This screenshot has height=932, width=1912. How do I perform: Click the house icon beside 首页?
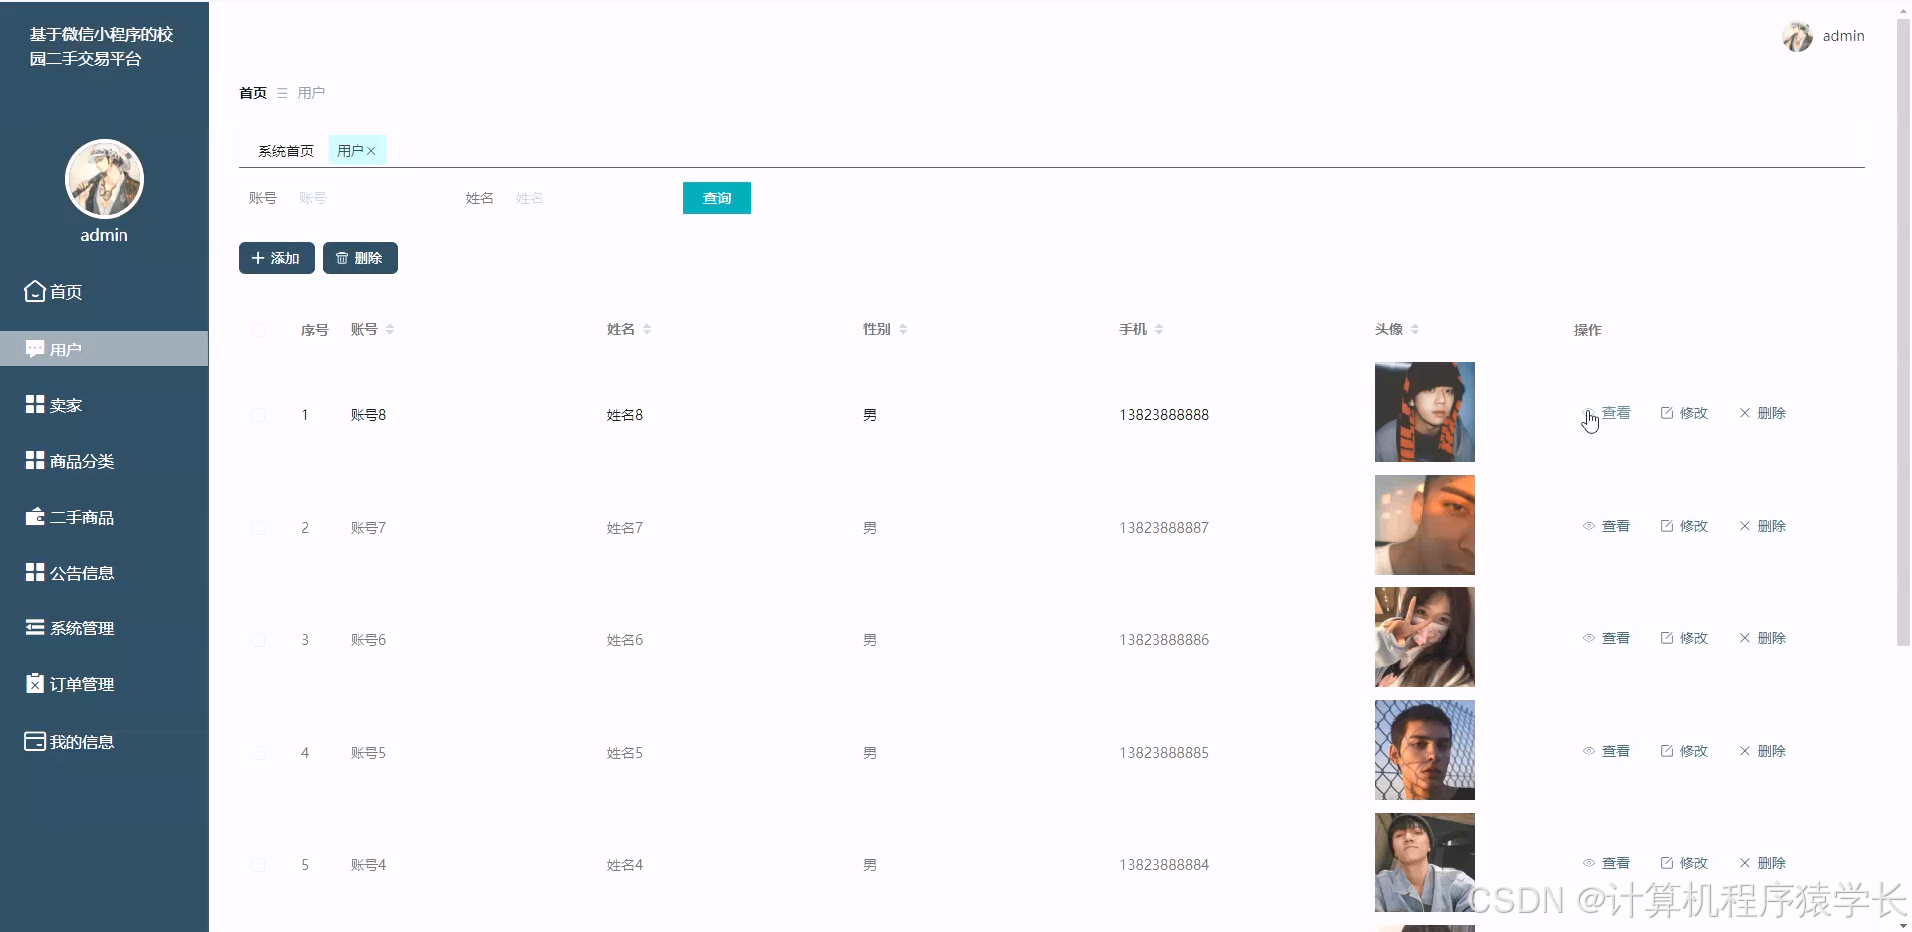(35, 291)
